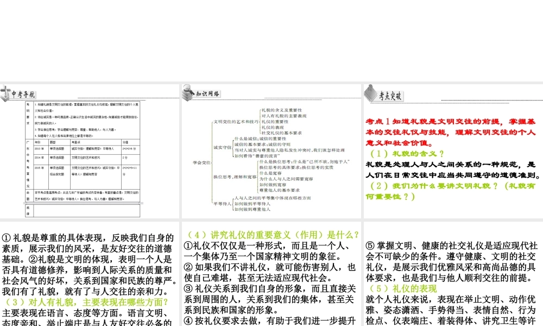Select the red 考点 1 heading paragraph

[x=451, y=132]
